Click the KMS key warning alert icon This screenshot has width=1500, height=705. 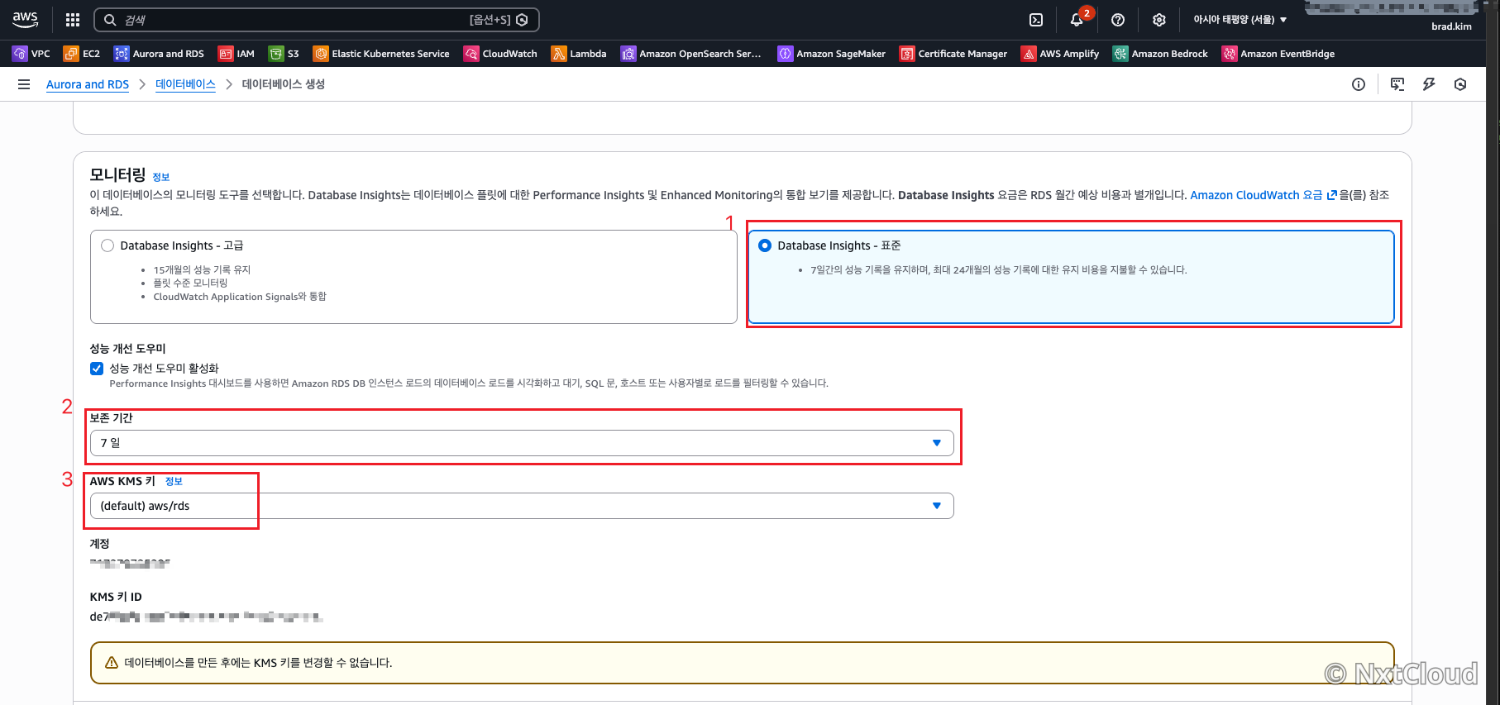[x=112, y=663]
